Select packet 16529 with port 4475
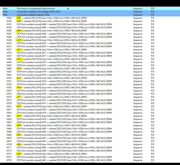180x165 pixels. click(90, 78)
